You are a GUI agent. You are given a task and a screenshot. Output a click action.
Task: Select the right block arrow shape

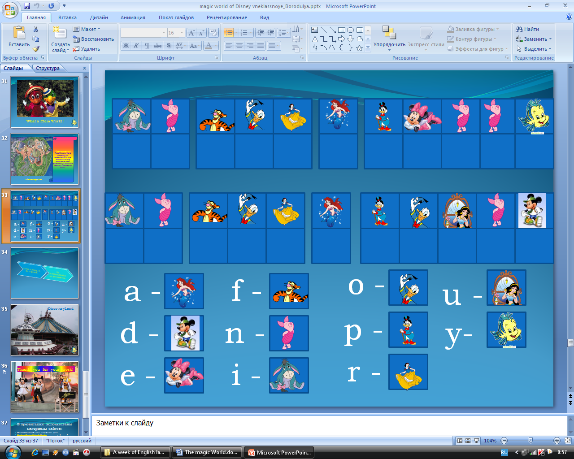(x=342, y=39)
